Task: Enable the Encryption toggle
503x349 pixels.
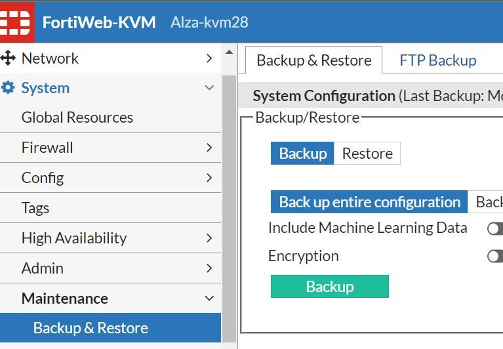Action: 496,256
